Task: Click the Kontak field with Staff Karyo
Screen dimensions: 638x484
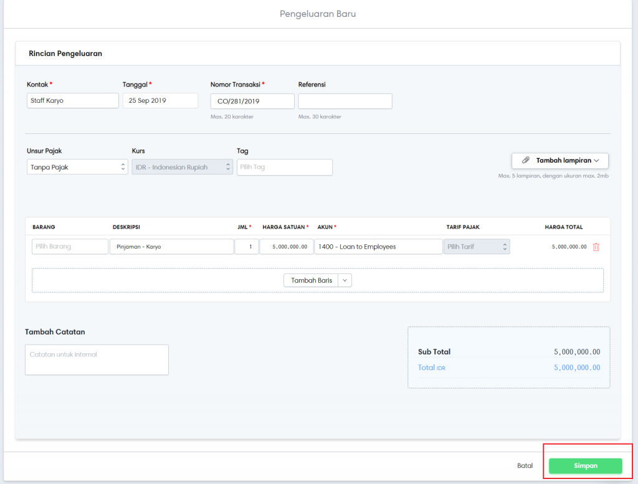Action: coord(72,101)
